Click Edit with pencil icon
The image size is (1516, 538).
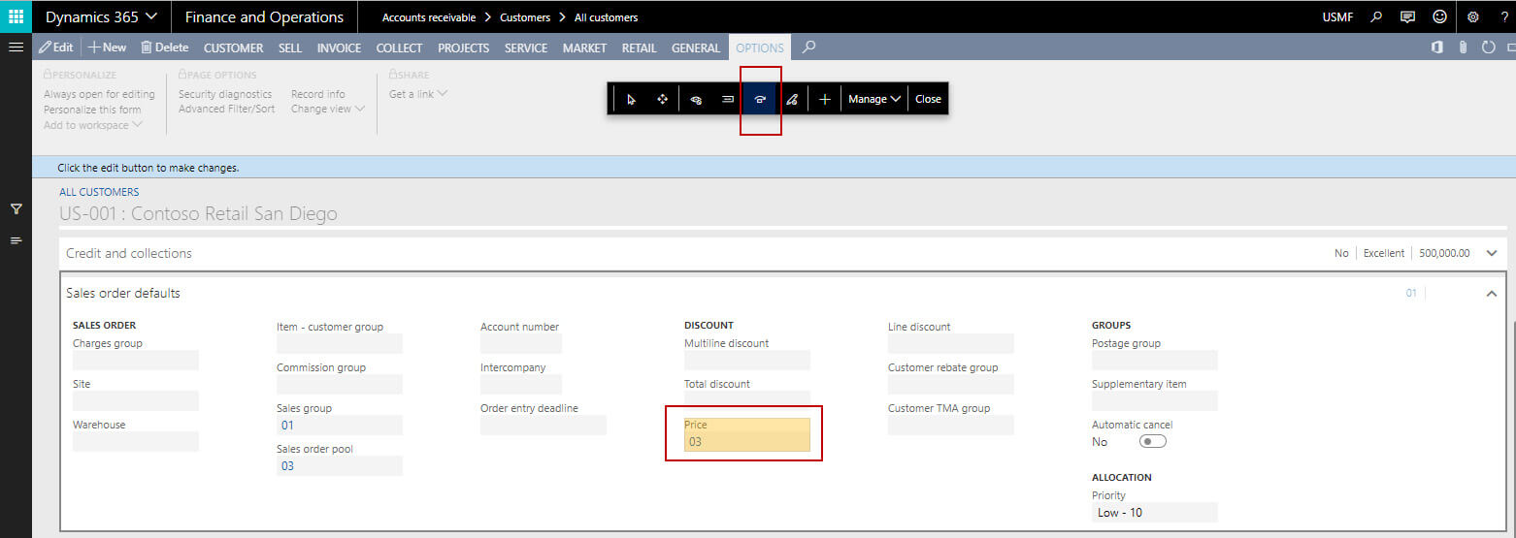coord(56,47)
